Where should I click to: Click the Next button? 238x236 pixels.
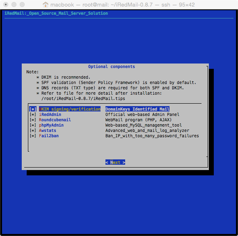pos(115,162)
